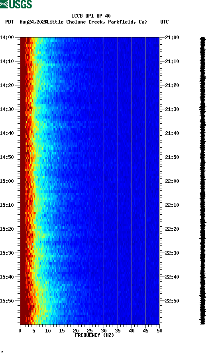220x356 pixels.
Task: Click the 15:40 PDT time label
Action: click(x=7, y=277)
